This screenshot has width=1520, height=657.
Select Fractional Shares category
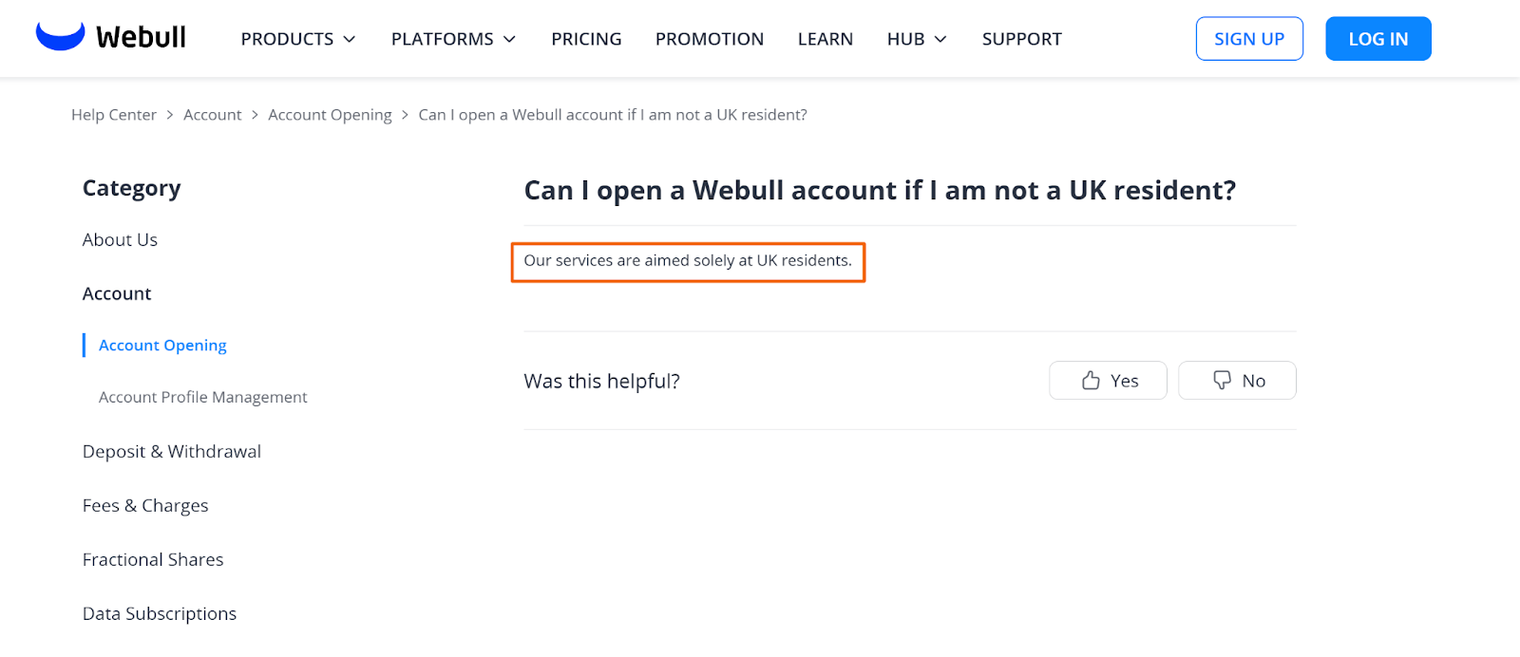coord(153,560)
